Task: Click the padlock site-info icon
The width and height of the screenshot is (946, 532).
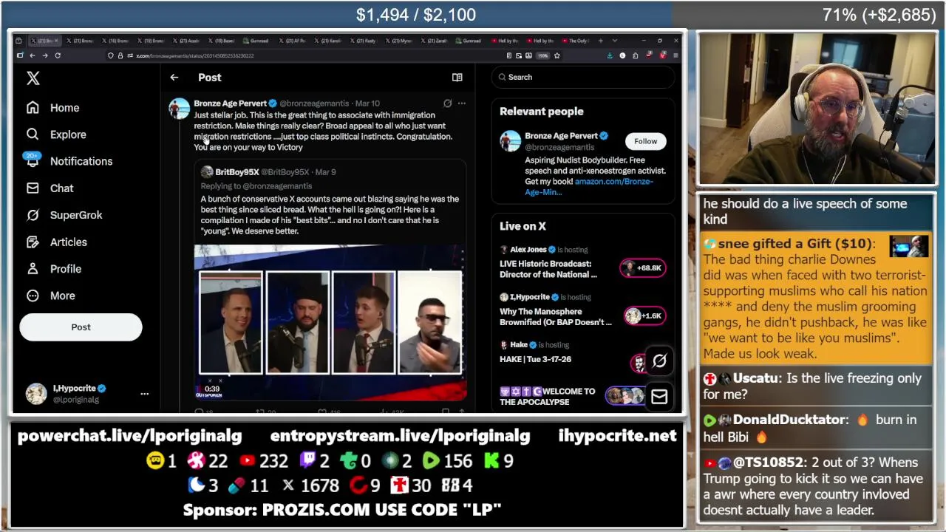Action: point(120,55)
